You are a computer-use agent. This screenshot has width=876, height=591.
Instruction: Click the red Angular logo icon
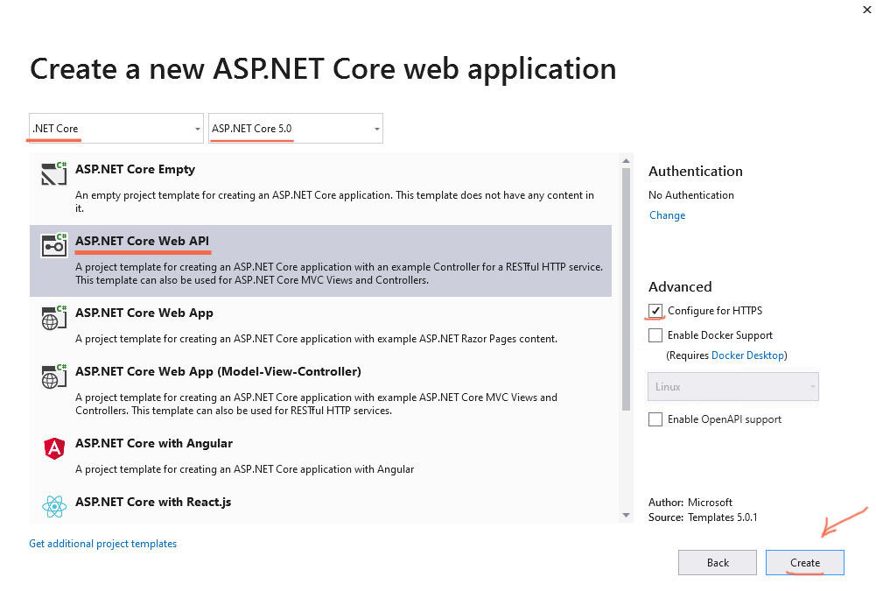pos(54,448)
